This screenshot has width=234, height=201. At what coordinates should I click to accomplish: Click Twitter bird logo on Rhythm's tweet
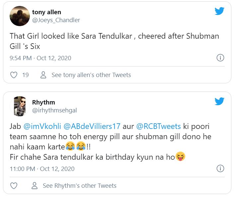pyautogui.click(x=219, y=101)
